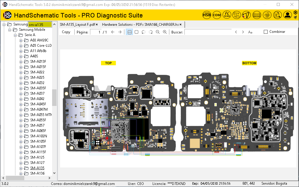299x187 pixels.
Task: Open the document search icon
Action: coord(277,15)
